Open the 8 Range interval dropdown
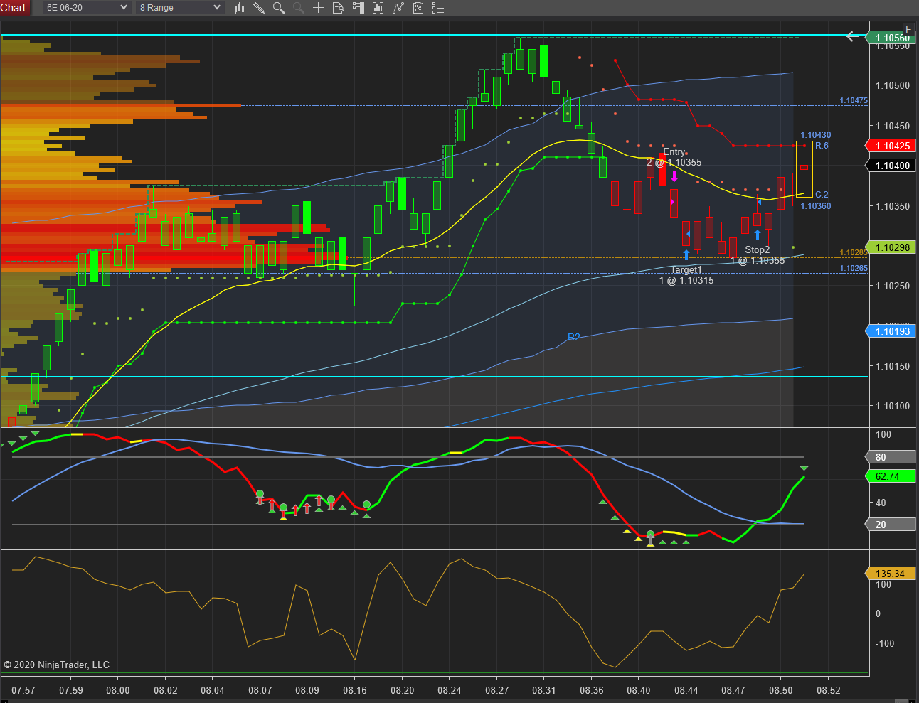 click(180, 8)
